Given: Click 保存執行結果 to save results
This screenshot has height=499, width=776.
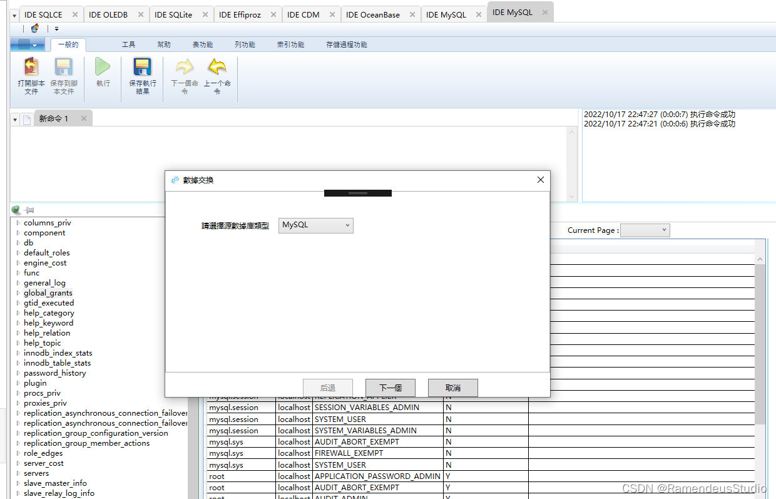Looking at the screenshot, I should point(143,76).
